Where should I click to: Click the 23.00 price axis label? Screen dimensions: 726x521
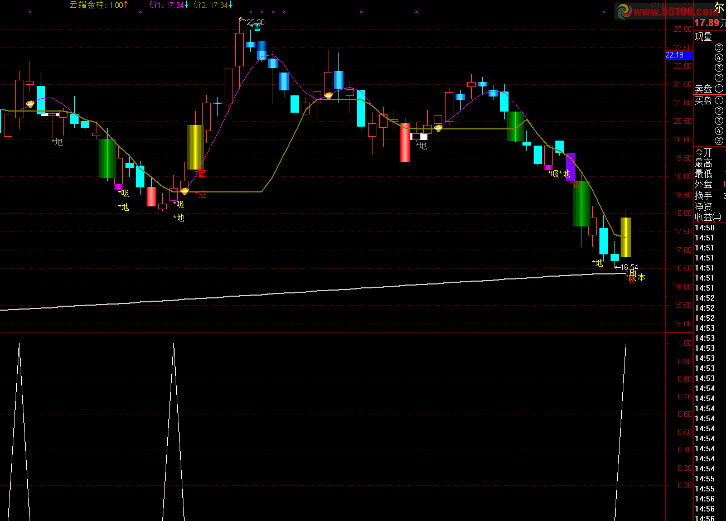pos(683,29)
